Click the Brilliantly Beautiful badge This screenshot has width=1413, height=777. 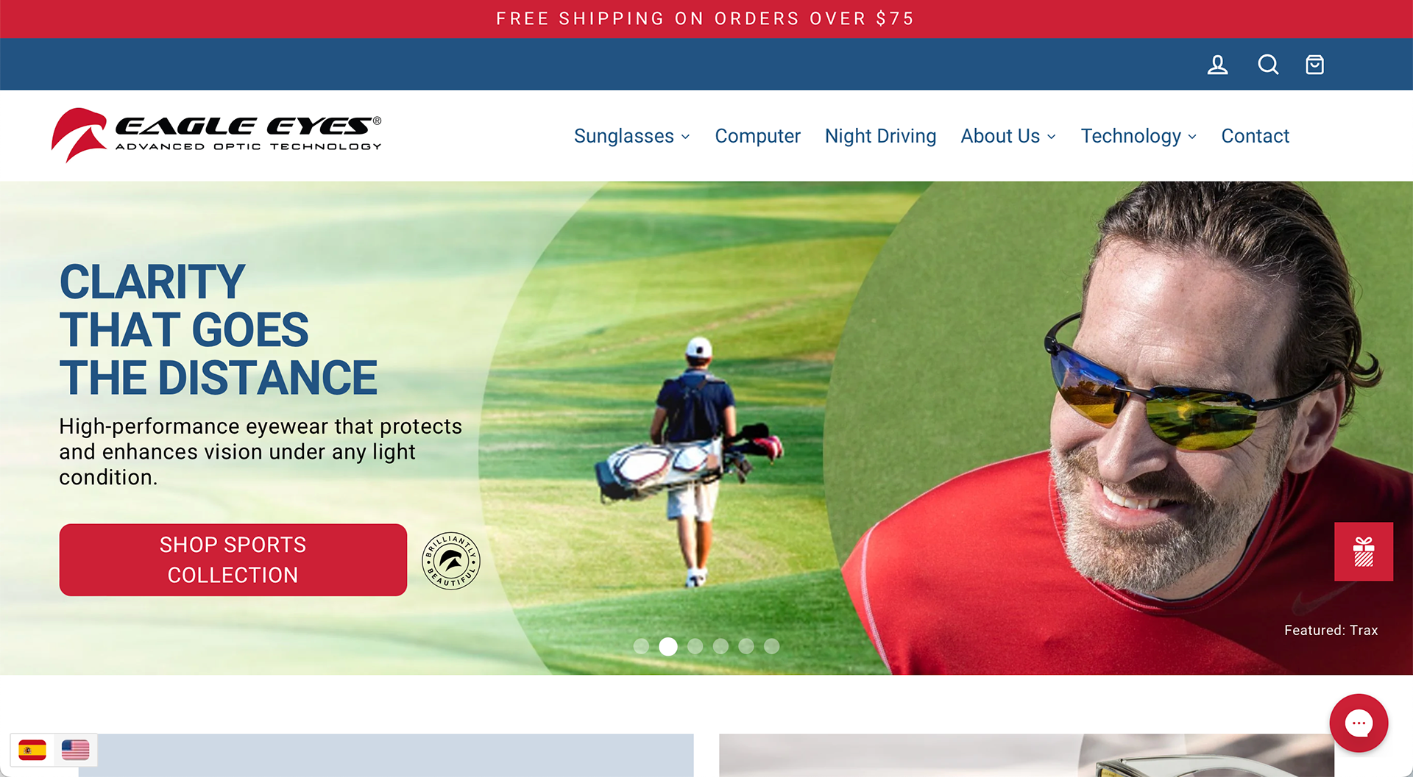(450, 561)
